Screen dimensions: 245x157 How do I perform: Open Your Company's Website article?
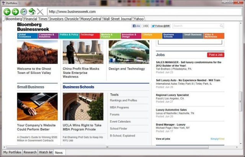(36, 127)
